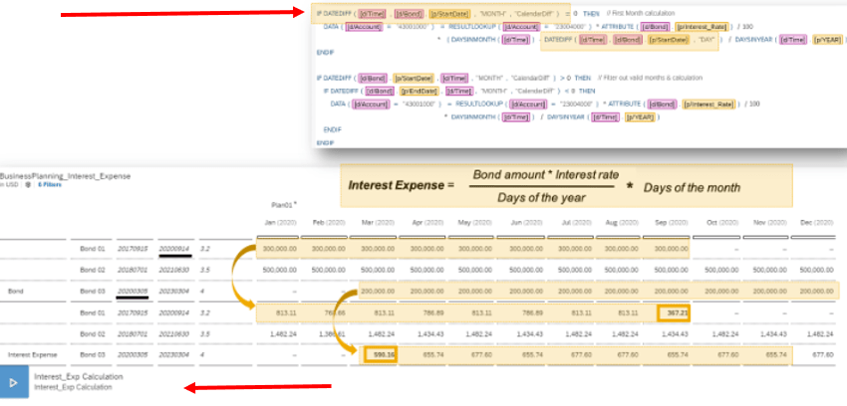Select highlighted cell 590.16 in Mar column
Image resolution: width=847 pixels, height=406 pixels.
click(x=381, y=353)
